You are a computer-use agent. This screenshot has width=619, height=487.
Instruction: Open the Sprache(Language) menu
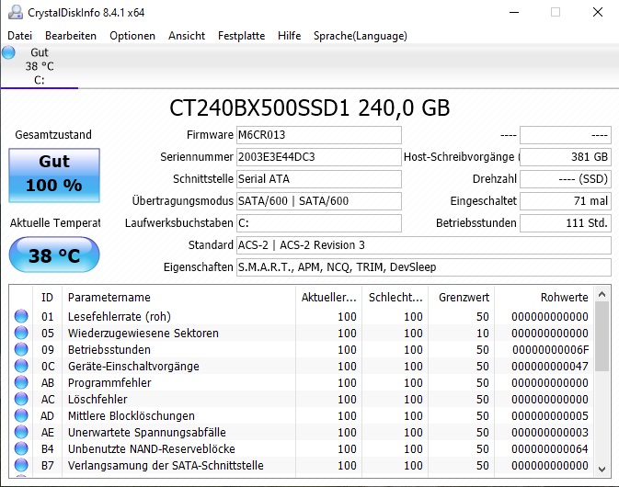click(x=360, y=36)
